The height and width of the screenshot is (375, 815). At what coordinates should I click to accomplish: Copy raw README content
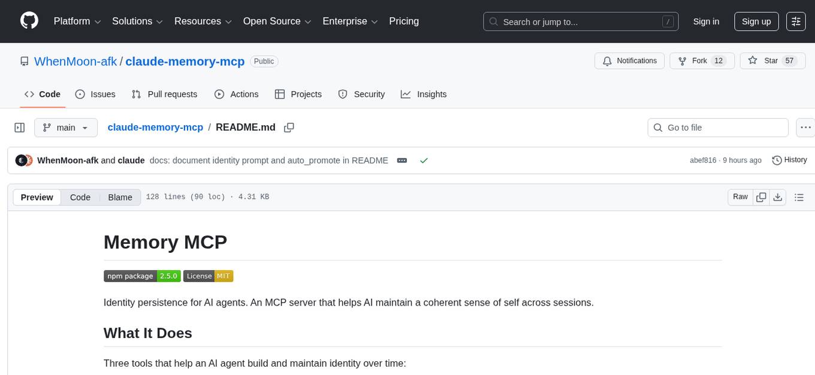click(x=761, y=196)
